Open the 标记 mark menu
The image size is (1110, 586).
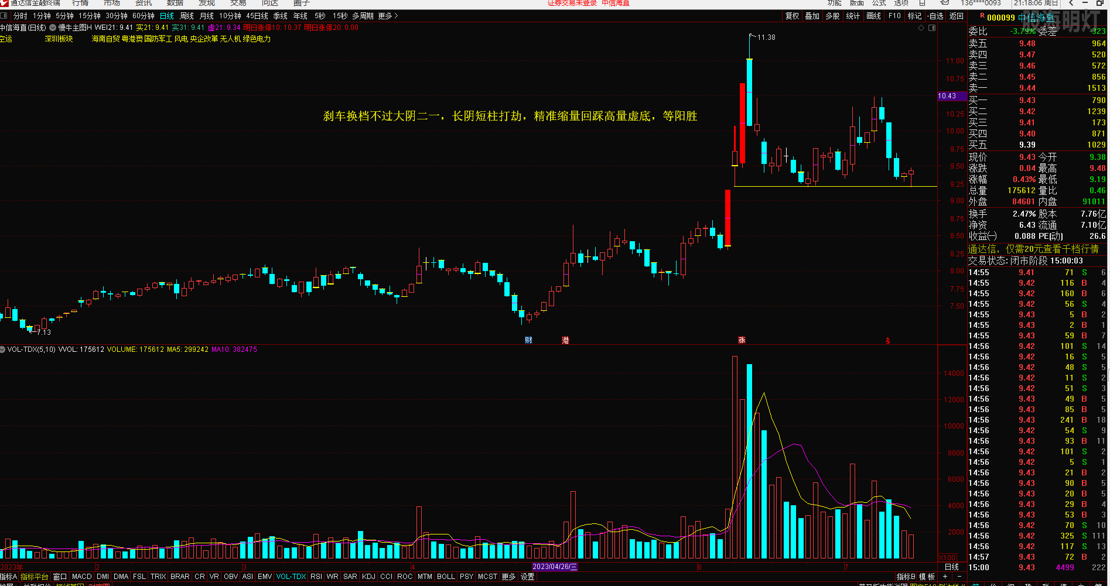[915, 16]
